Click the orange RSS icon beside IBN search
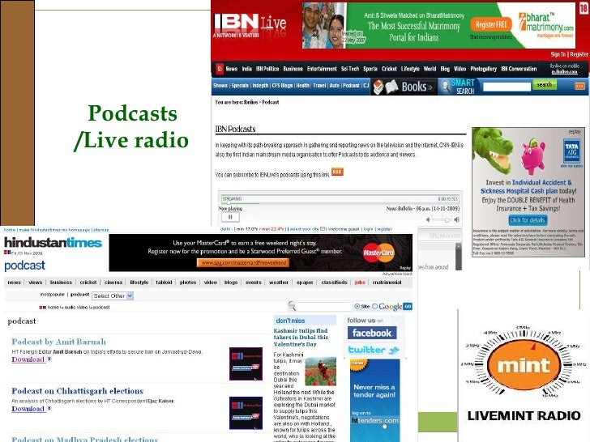 click(x=579, y=86)
